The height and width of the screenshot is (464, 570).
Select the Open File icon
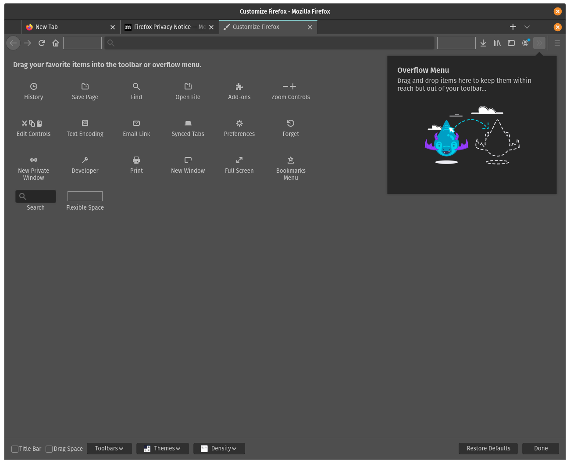(x=188, y=86)
